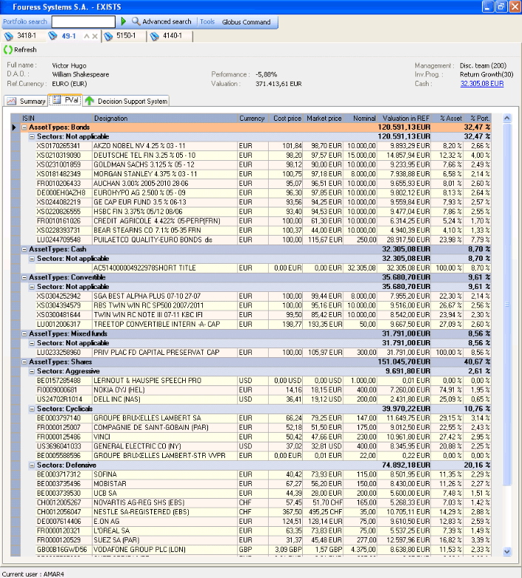
Task: Collapse Sectors: Not applicable under Bonds
Action: pos(32,137)
